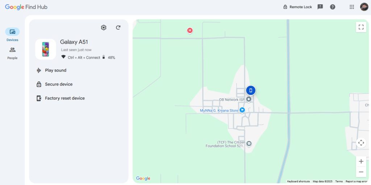
Task: Click the Google Find Hub logo
Action: pos(26,7)
